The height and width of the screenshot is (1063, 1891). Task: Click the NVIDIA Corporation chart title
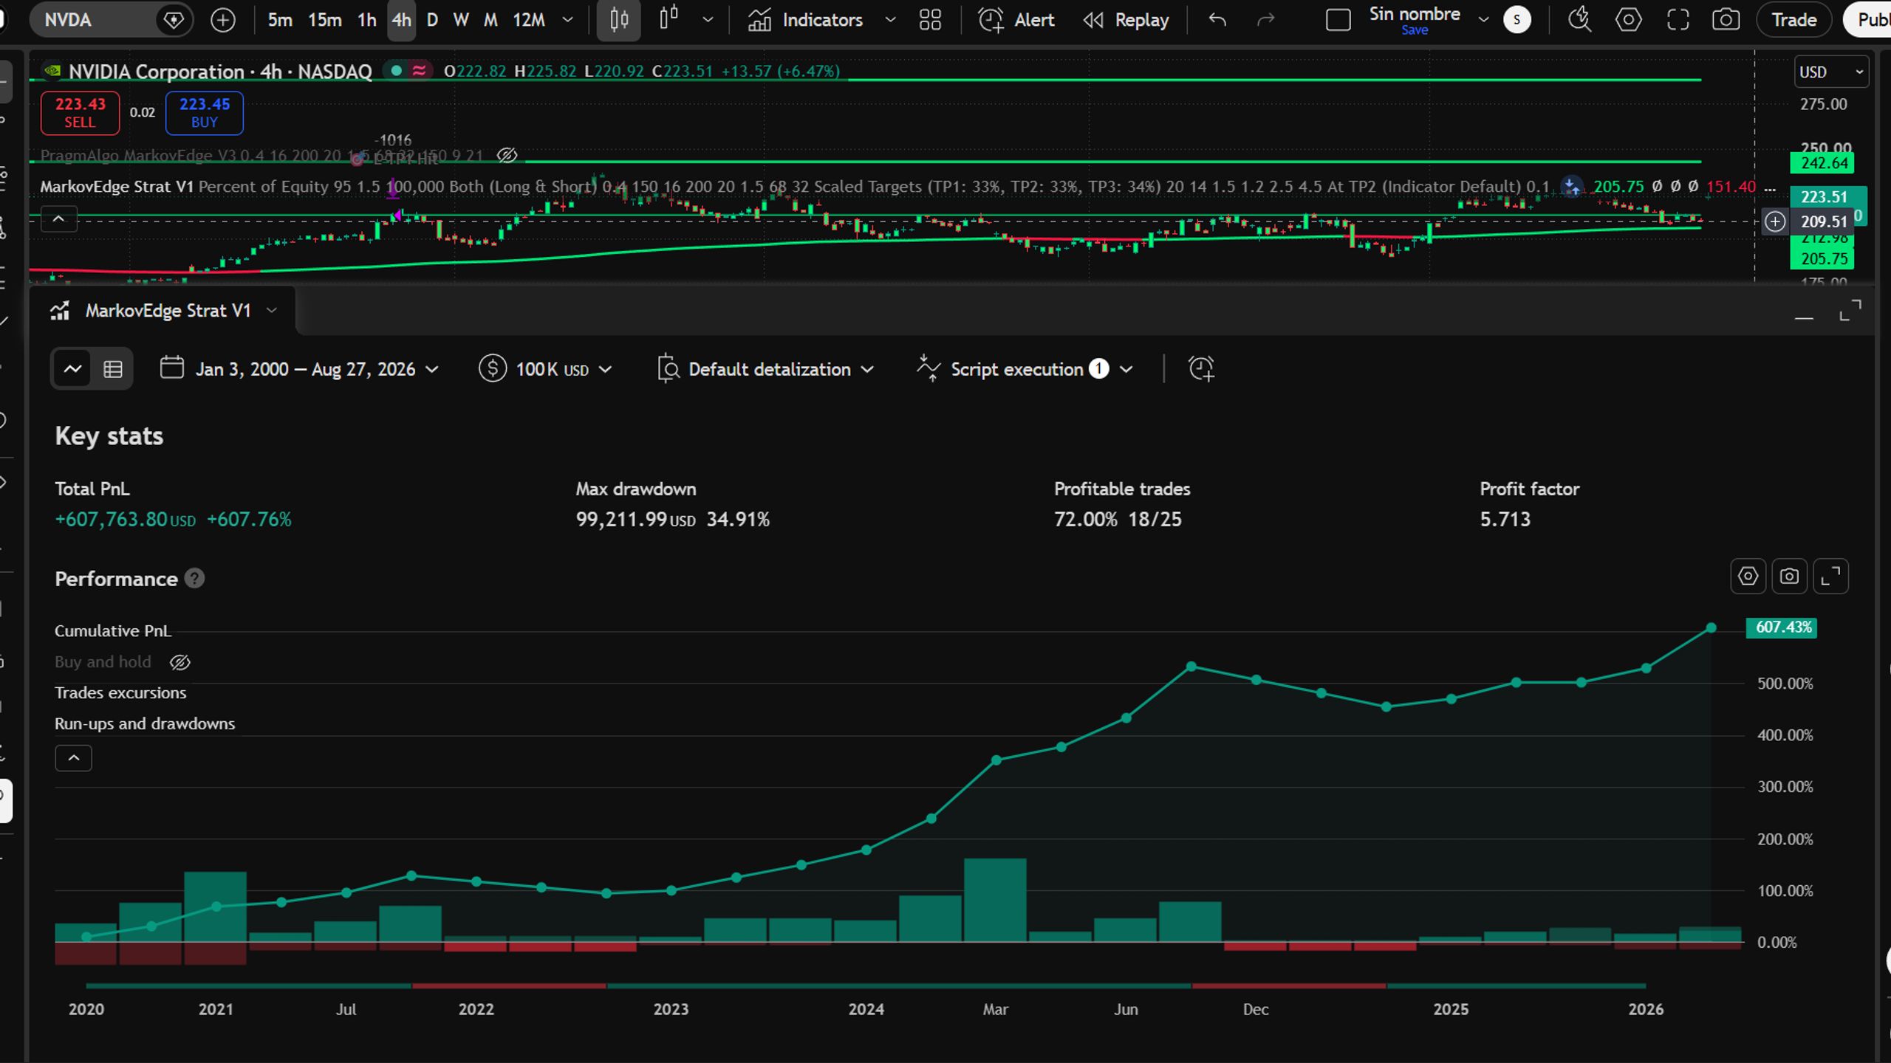pos(220,72)
